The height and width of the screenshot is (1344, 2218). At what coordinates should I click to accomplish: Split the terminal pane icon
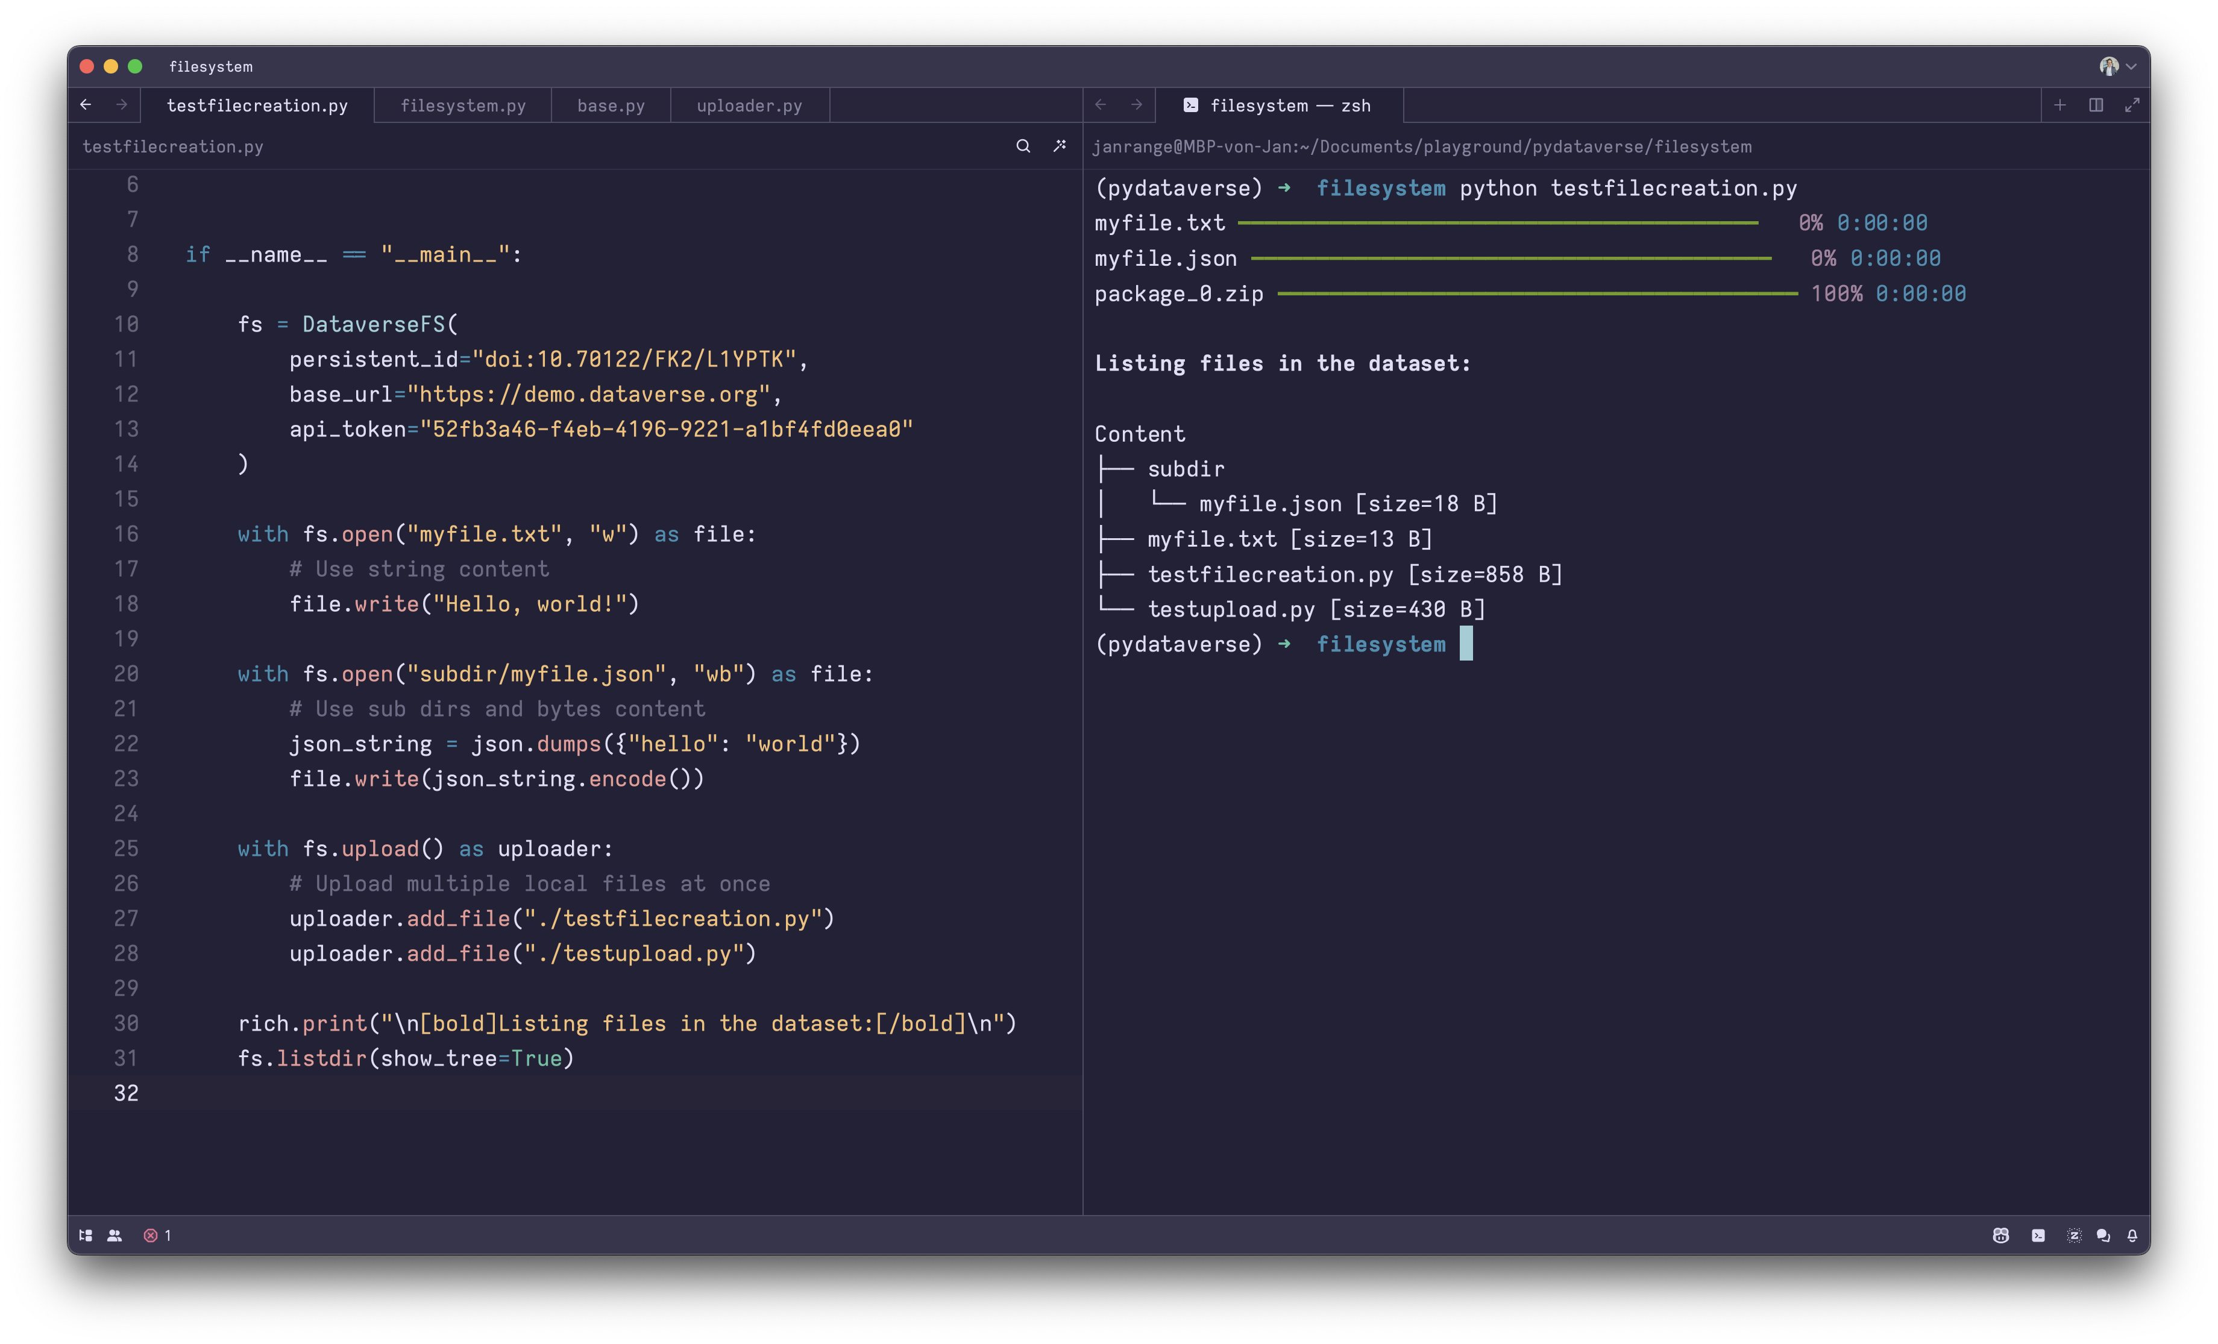click(2096, 105)
